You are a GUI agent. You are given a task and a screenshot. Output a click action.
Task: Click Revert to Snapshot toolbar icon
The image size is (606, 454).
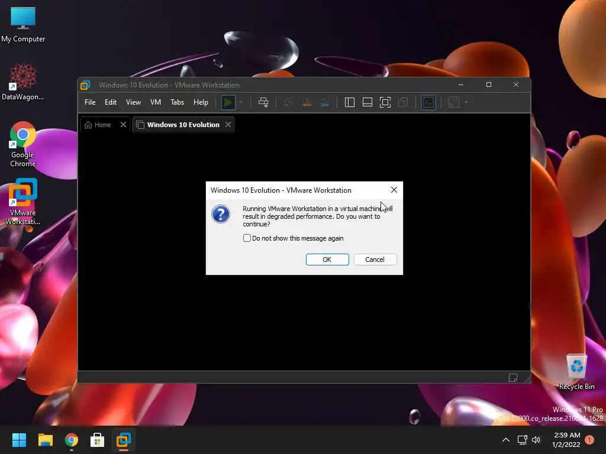click(307, 102)
